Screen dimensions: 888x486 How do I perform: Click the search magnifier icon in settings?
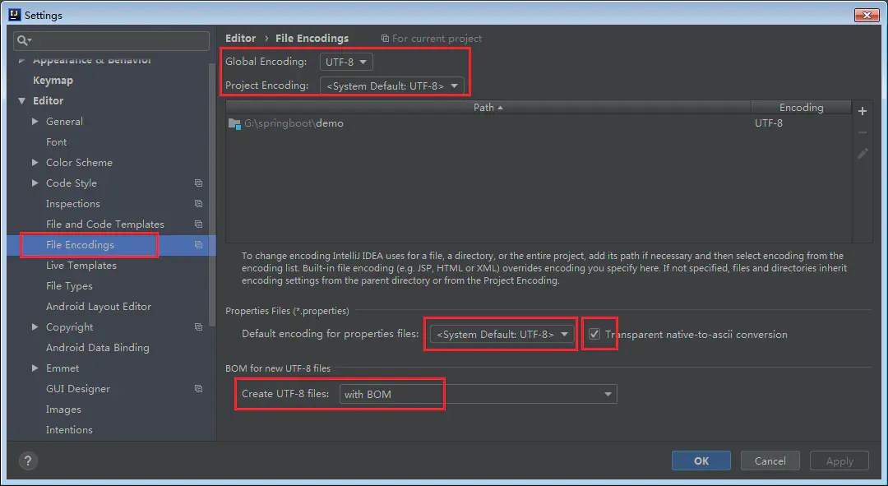[24, 40]
